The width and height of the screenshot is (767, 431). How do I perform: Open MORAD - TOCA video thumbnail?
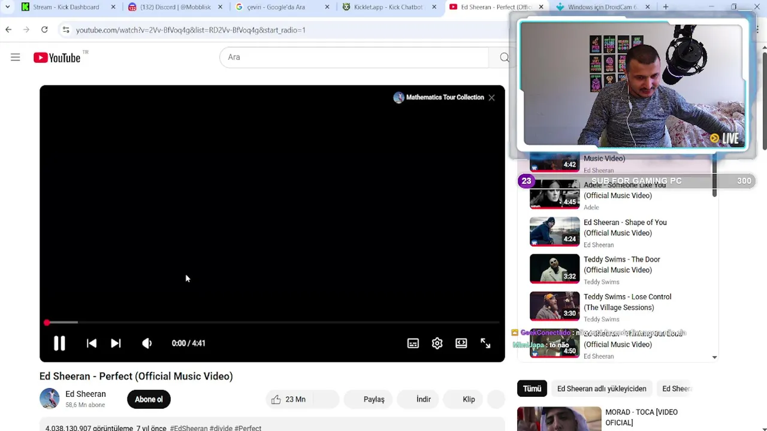tap(559, 419)
